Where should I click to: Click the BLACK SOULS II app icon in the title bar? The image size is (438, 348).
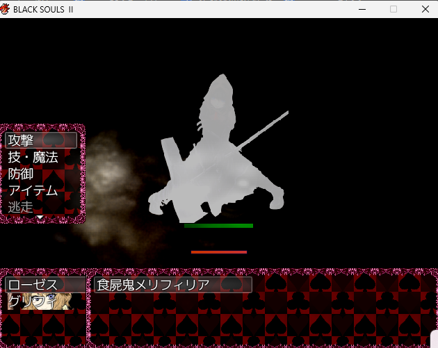5,9
